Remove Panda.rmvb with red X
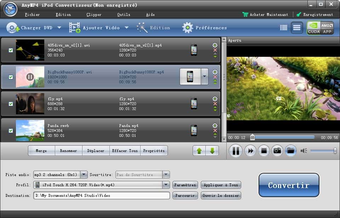The width and height of the screenshot is (340, 218). pos(215,131)
